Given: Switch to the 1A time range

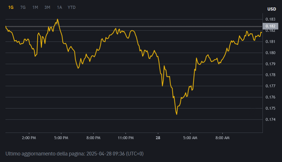Looking at the screenshot, I should click(x=59, y=7).
